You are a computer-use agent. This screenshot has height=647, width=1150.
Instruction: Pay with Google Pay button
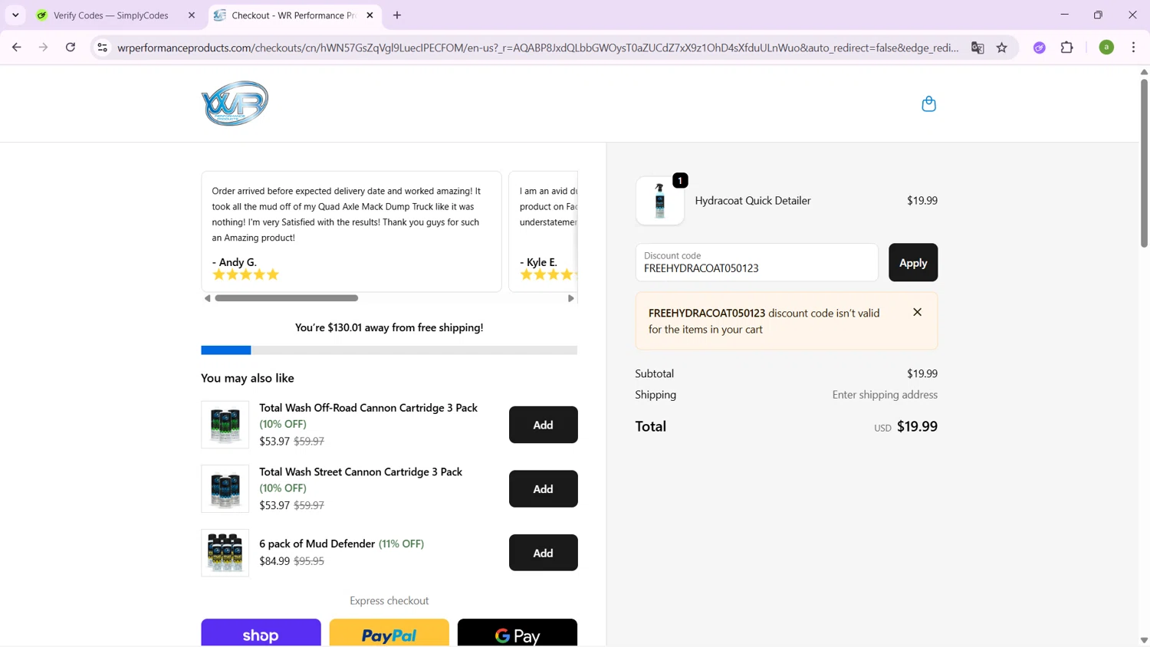517,633
